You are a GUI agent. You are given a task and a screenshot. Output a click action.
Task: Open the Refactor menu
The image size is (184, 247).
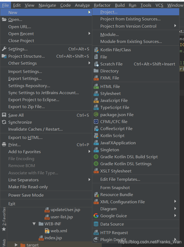(102, 5)
